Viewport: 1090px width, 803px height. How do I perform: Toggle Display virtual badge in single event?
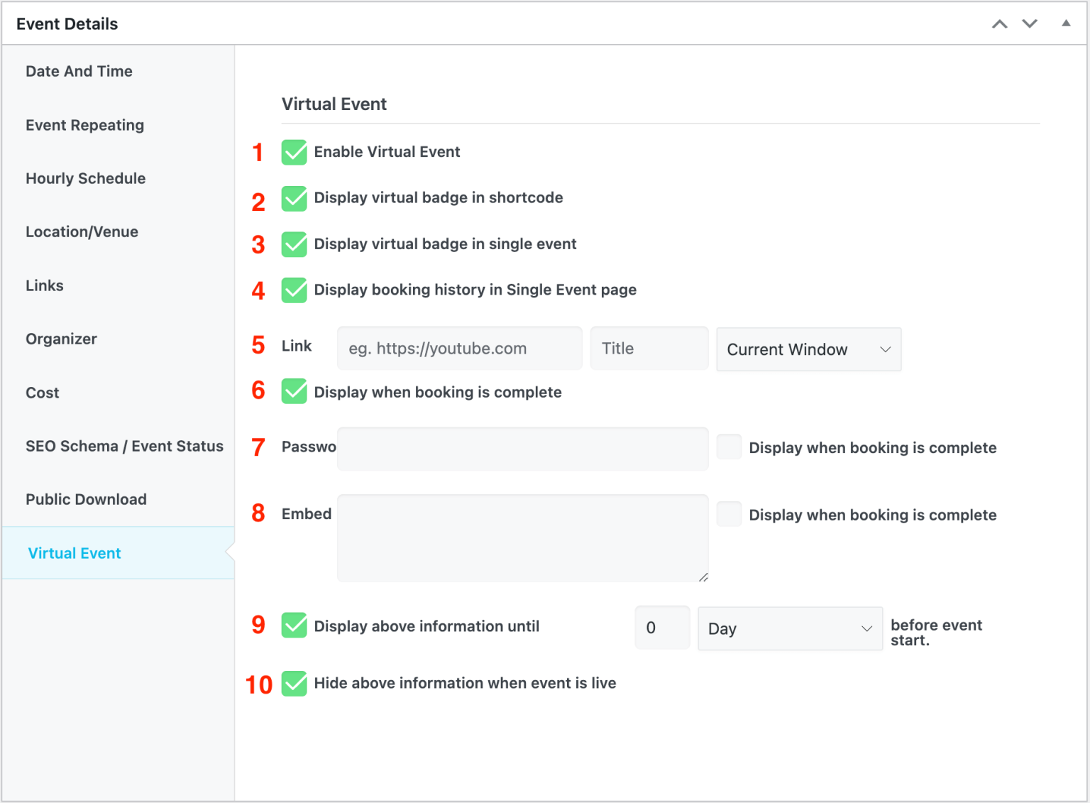pyautogui.click(x=294, y=244)
